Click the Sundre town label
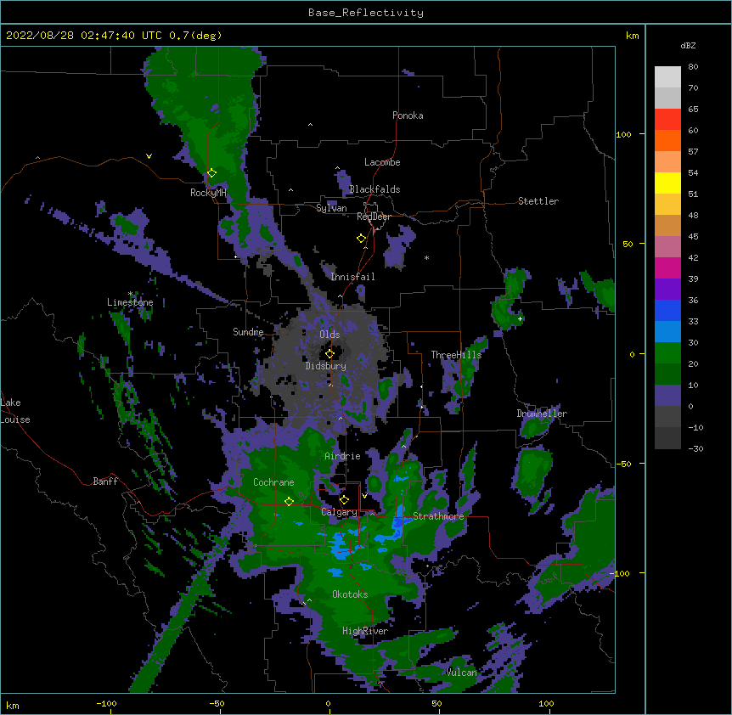Viewport: 732px width, 715px height. pyautogui.click(x=248, y=332)
